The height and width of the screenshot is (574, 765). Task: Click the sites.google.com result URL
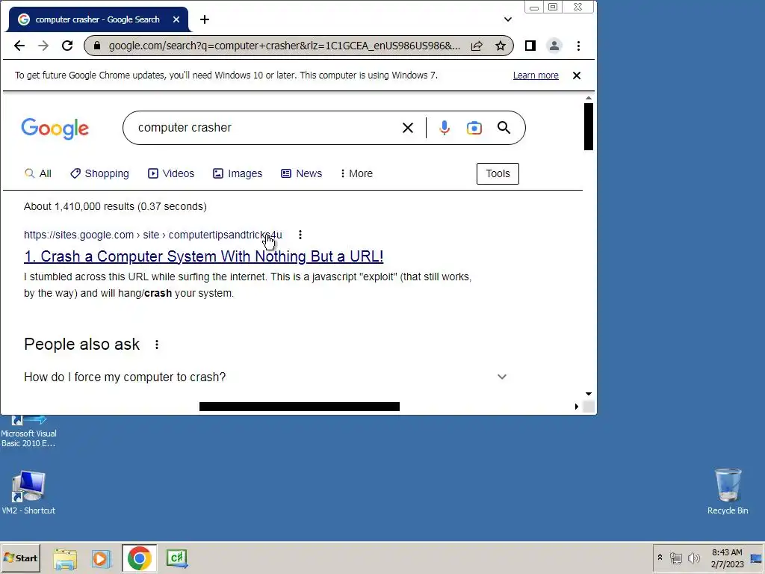click(x=152, y=235)
